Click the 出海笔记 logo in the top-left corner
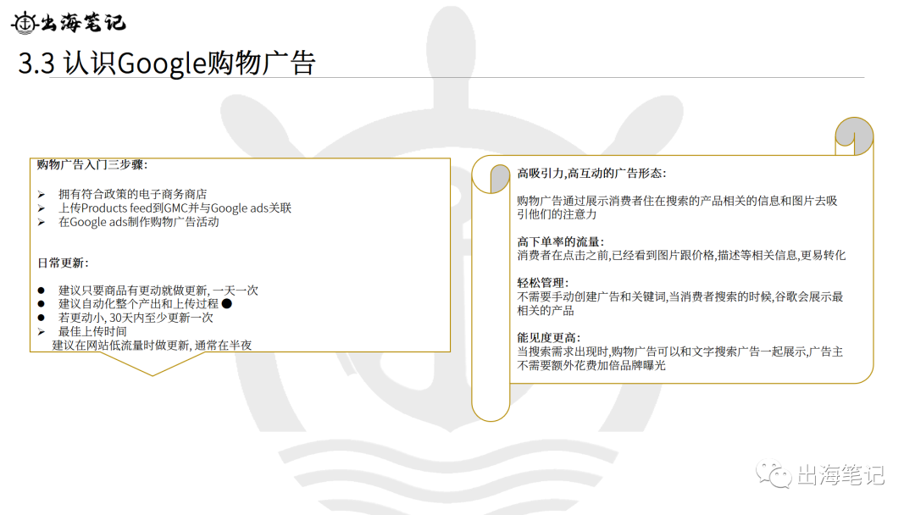This screenshot has height=515, width=915. pos(68,23)
